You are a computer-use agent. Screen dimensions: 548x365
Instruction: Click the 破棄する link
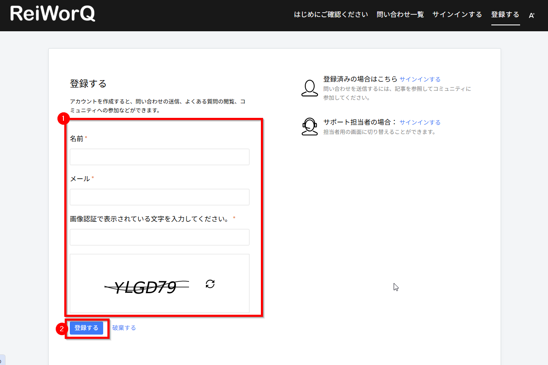[124, 328]
